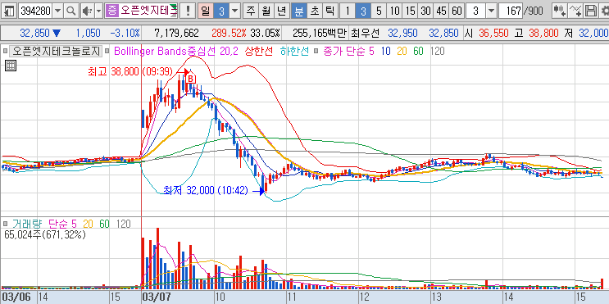Screen dimensions: 609x304
Task: Click the open price 36,550
Action: pyautogui.click(x=493, y=34)
